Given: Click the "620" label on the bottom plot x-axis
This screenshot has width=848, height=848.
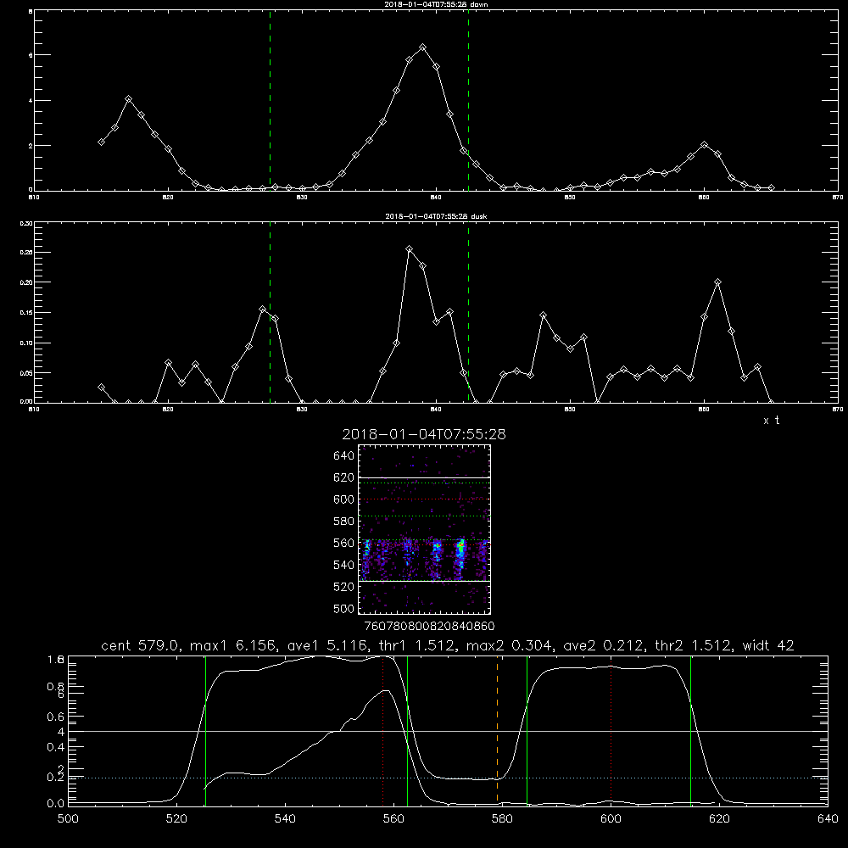Looking at the screenshot, I should tap(719, 819).
